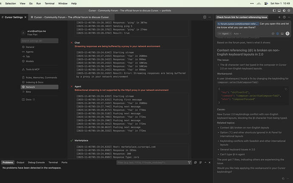Open Indexing & Docs settings
Screen dimensions: 293x183
(35, 82)
